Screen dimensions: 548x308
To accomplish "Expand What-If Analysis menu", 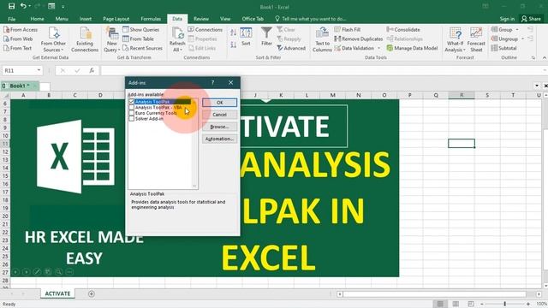I will [x=455, y=39].
